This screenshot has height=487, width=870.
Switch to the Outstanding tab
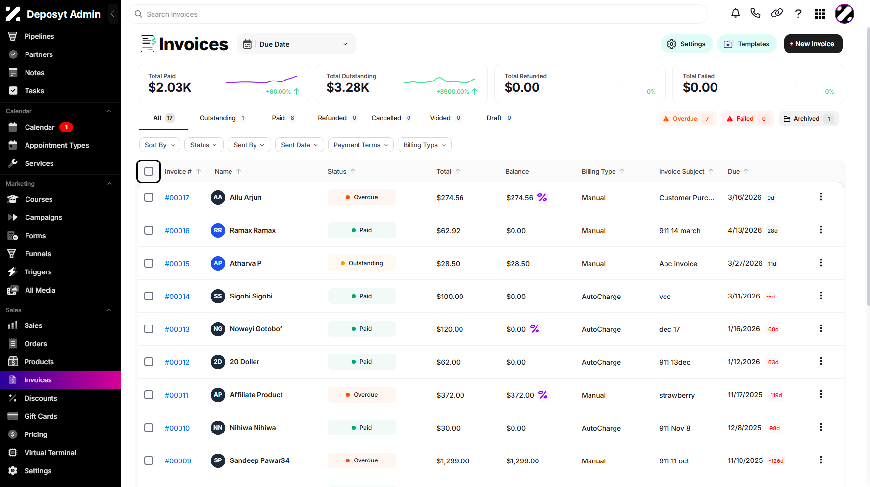coord(223,118)
